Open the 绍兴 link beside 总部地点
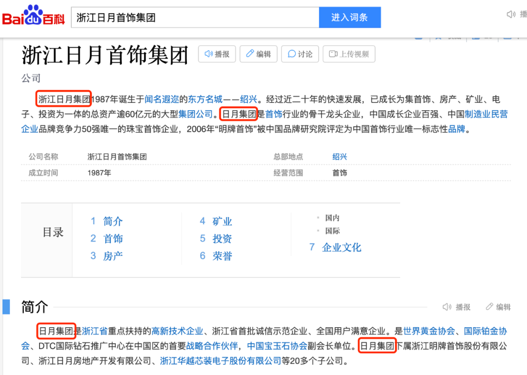This screenshot has height=375, width=527. point(340,157)
